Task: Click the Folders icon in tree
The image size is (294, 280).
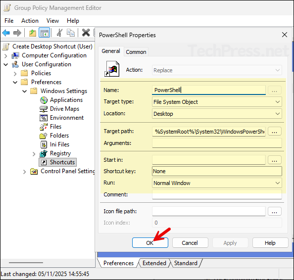Action: (x=44, y=136)
